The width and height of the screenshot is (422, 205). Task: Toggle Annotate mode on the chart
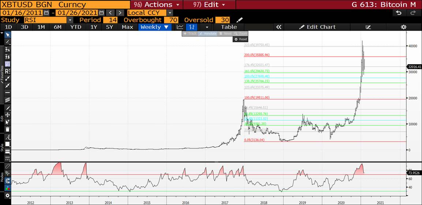[208, 34]
